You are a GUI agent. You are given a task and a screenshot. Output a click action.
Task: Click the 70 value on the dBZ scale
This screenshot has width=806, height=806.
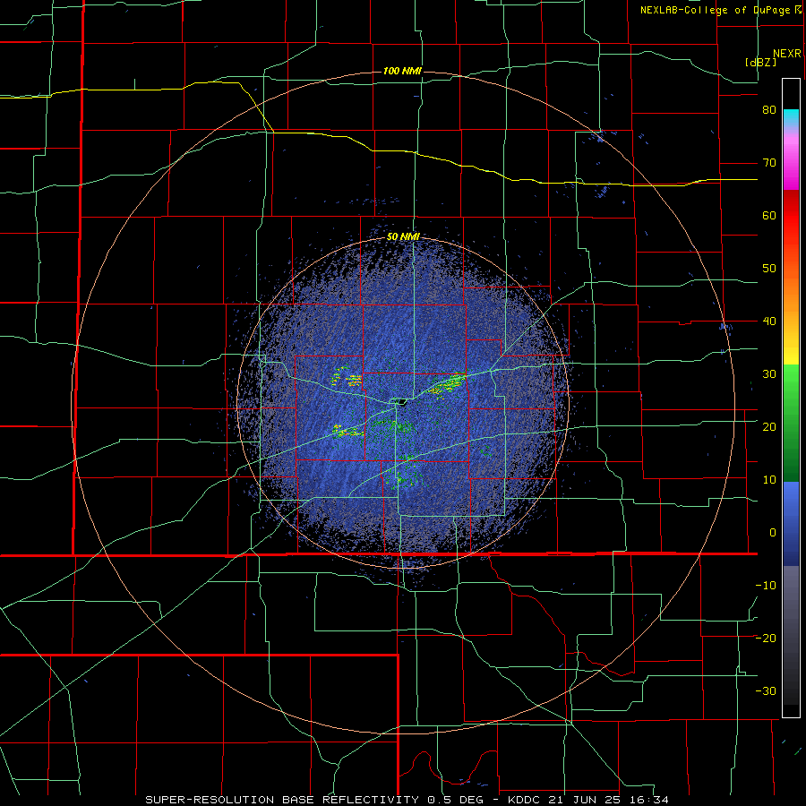[x=769, y=163]
